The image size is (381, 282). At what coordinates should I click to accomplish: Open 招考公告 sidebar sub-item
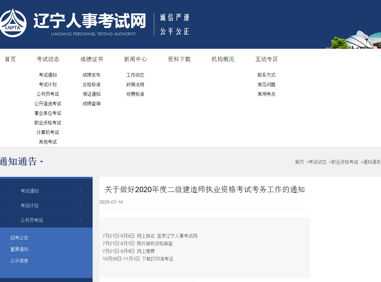pos(19,238)
